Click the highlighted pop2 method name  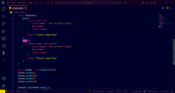coord(25,41)
